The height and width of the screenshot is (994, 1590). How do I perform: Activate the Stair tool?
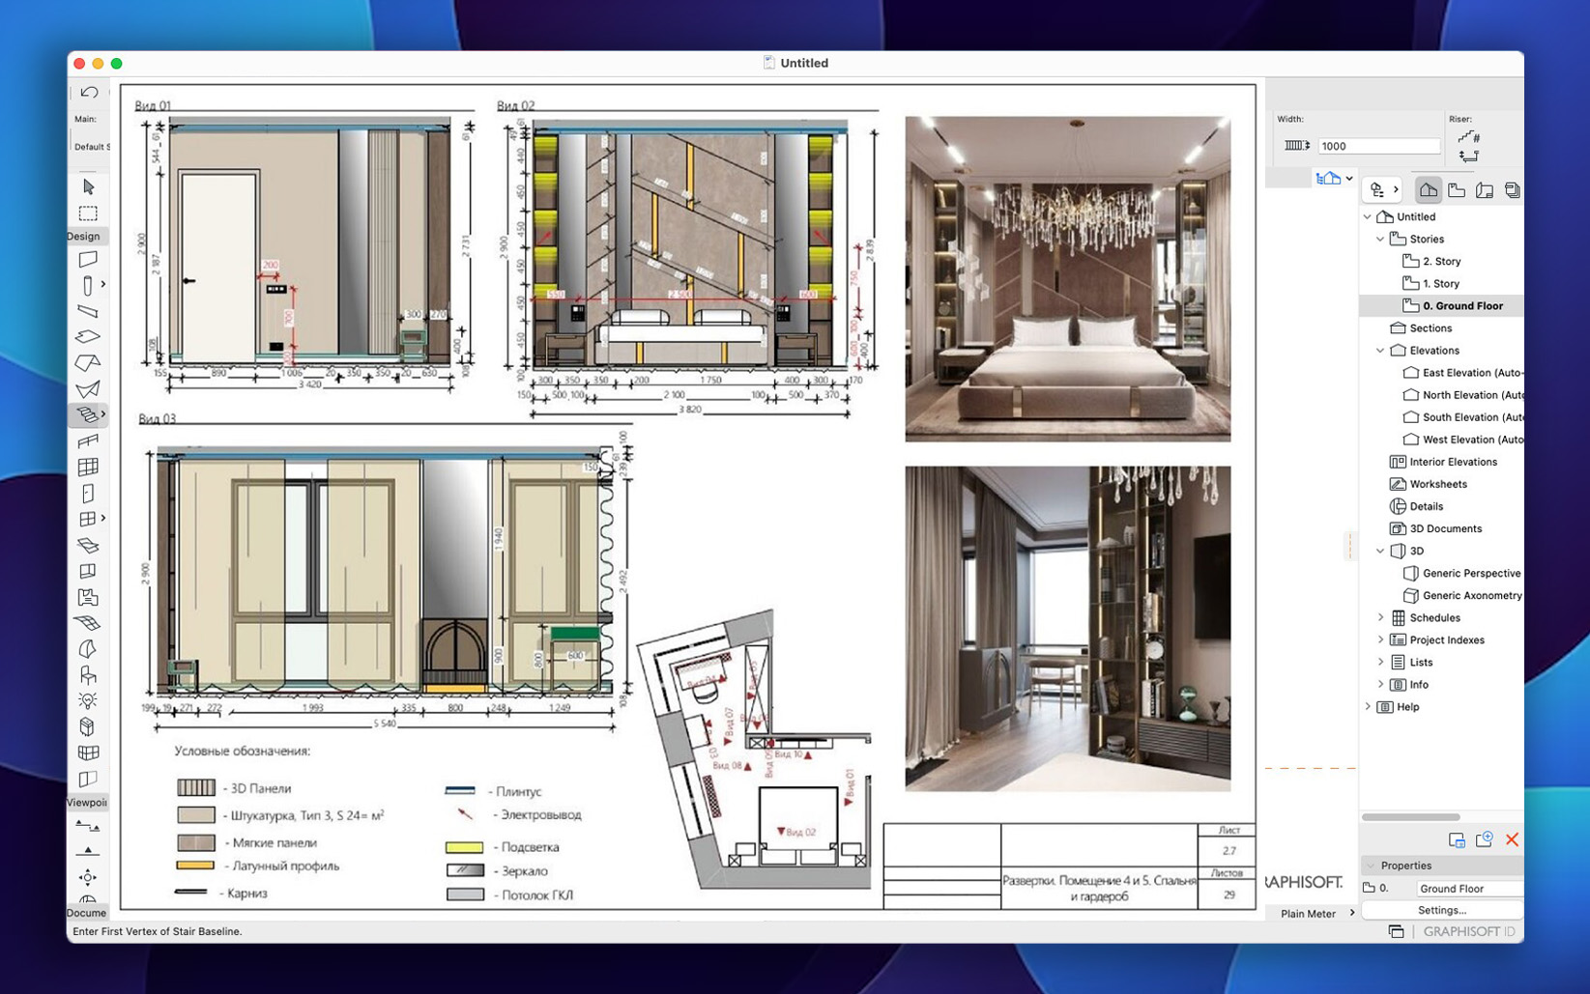(87, 414)
